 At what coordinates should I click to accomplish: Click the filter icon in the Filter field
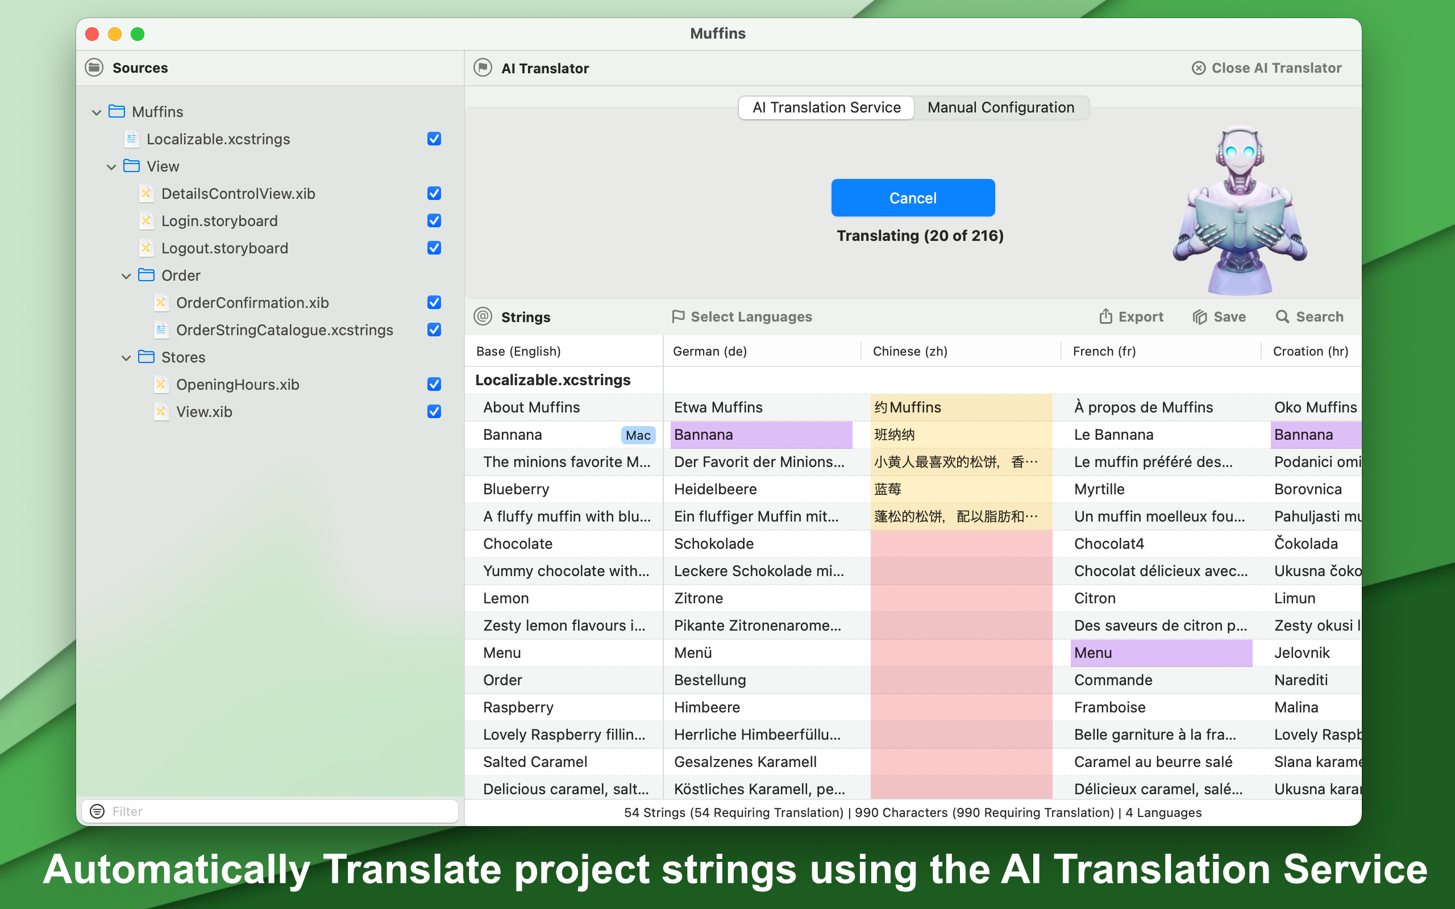pyautogui.click(x=97, y=811)
